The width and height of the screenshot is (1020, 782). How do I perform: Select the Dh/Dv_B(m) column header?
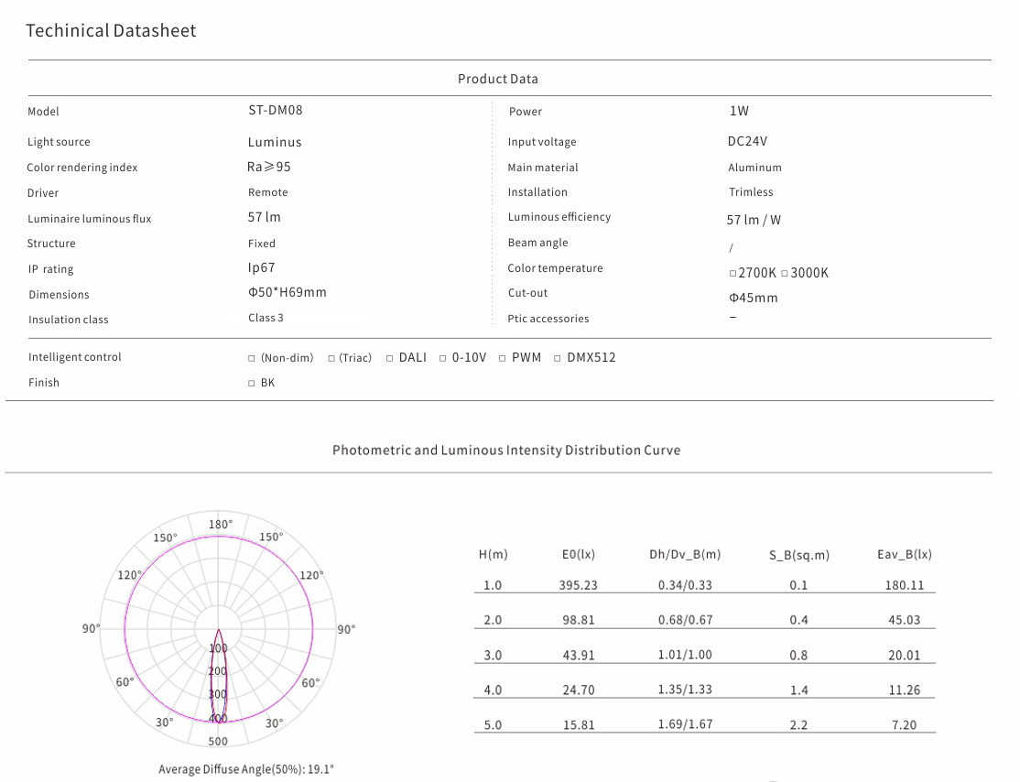coord(684,555)
